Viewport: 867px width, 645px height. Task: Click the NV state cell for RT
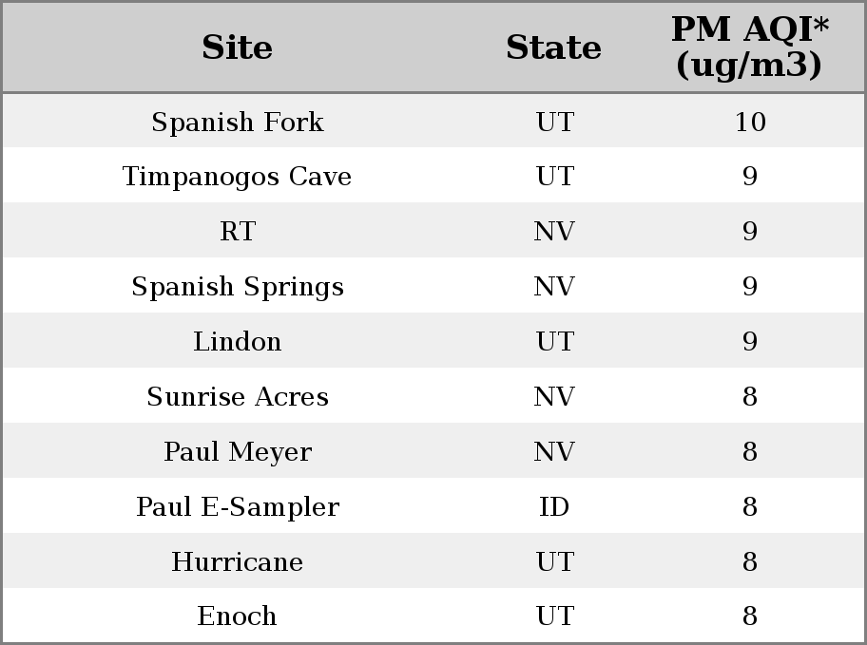(x=554, y=231)
